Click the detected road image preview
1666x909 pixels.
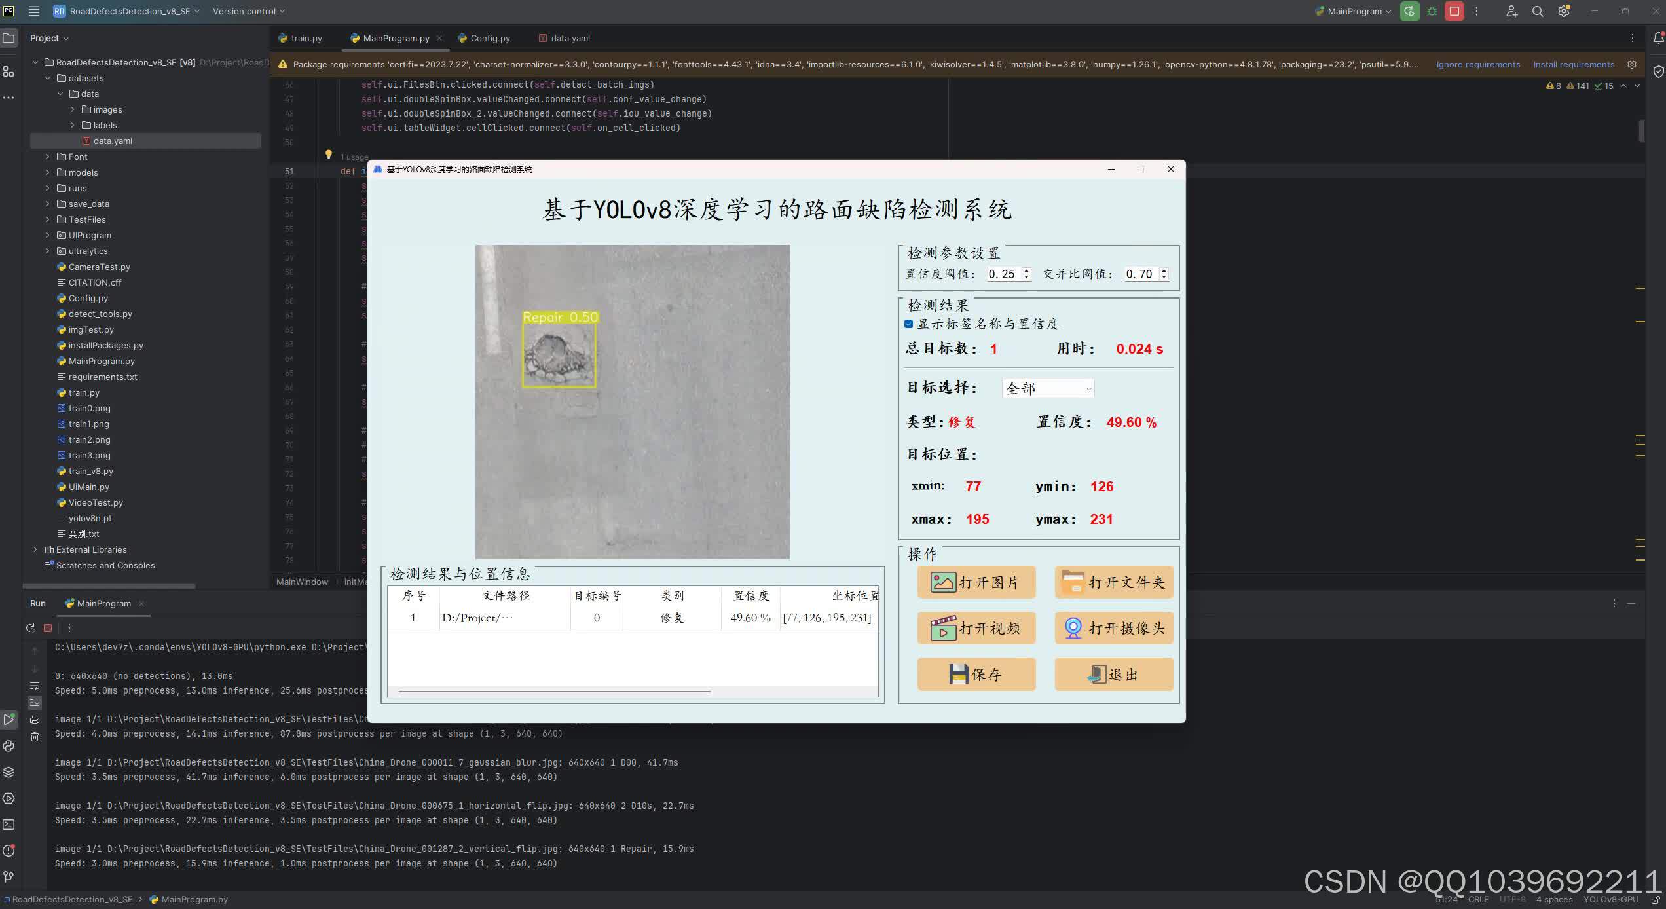tap(632, 401)
